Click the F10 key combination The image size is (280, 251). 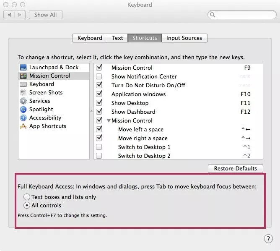(246, 94)
